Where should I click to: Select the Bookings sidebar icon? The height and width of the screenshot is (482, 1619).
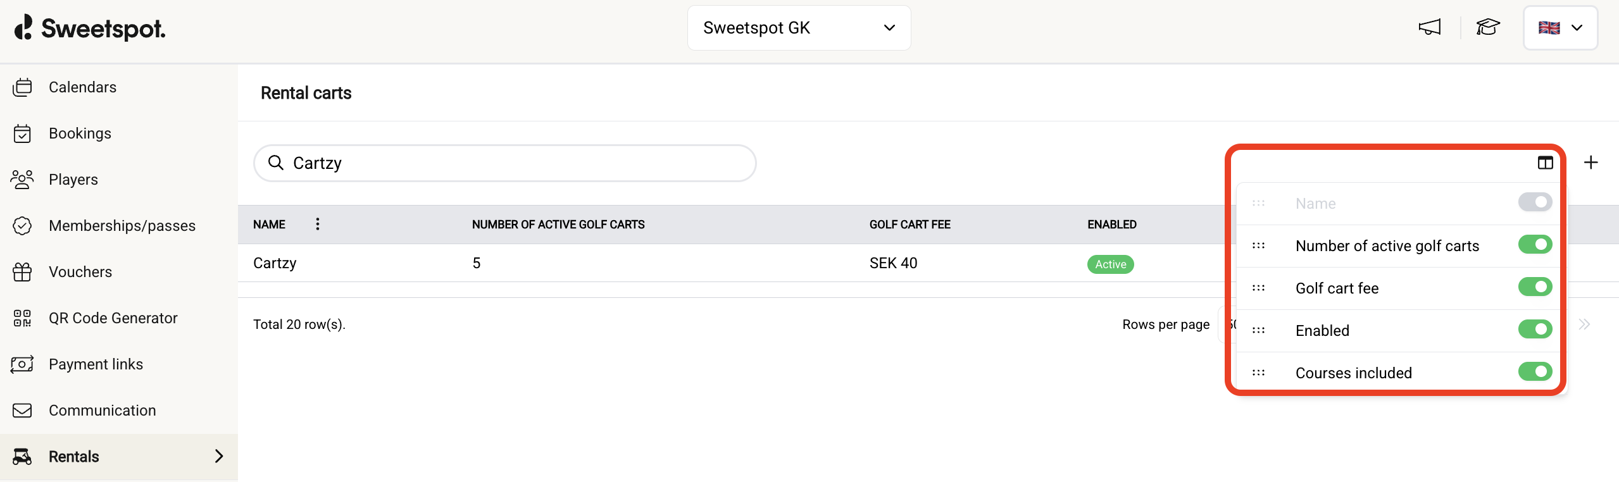(x=22, y=133)
